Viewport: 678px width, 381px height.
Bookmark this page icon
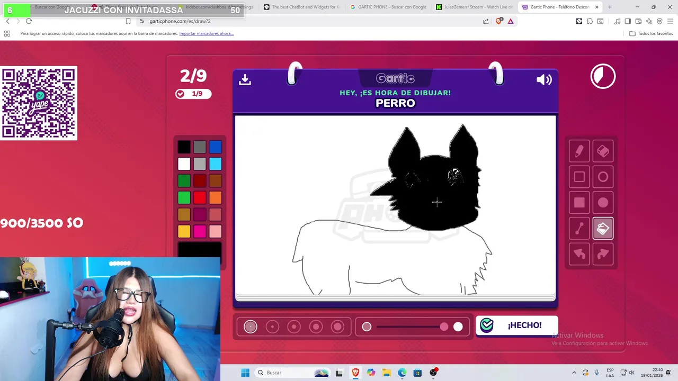pos(128,21)
